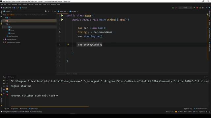Viewport: 211px width, 118px height.
Task: Click the green icon left of the hammer
Action: [x=173, y=8]
